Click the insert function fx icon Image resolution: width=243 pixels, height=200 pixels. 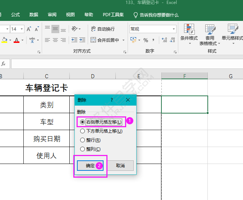pos(4,64)
